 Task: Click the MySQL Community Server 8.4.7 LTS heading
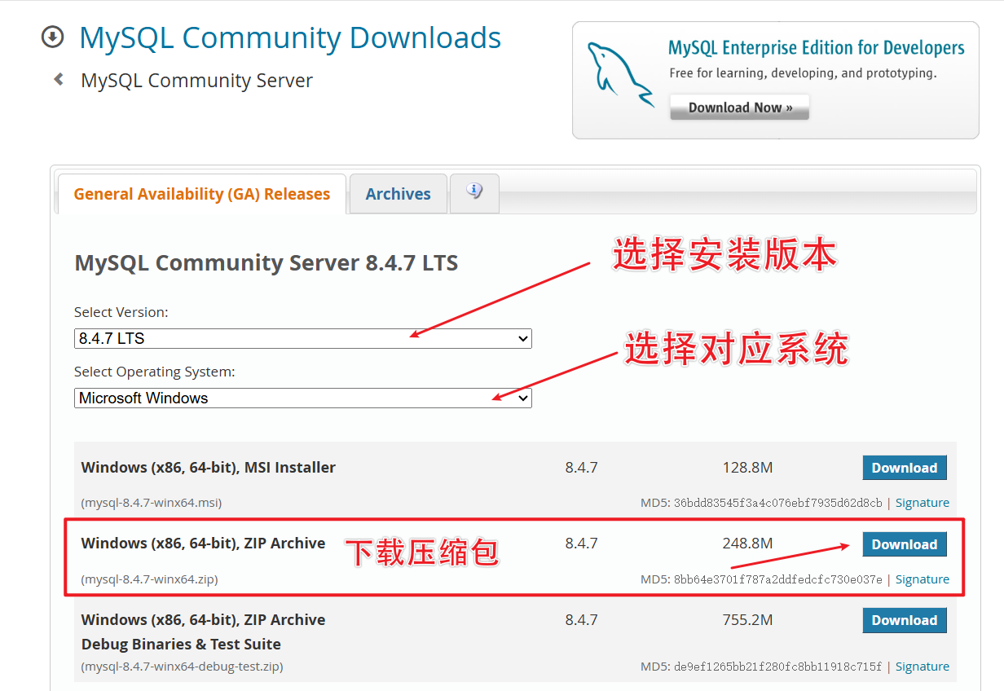coord(266,263)
